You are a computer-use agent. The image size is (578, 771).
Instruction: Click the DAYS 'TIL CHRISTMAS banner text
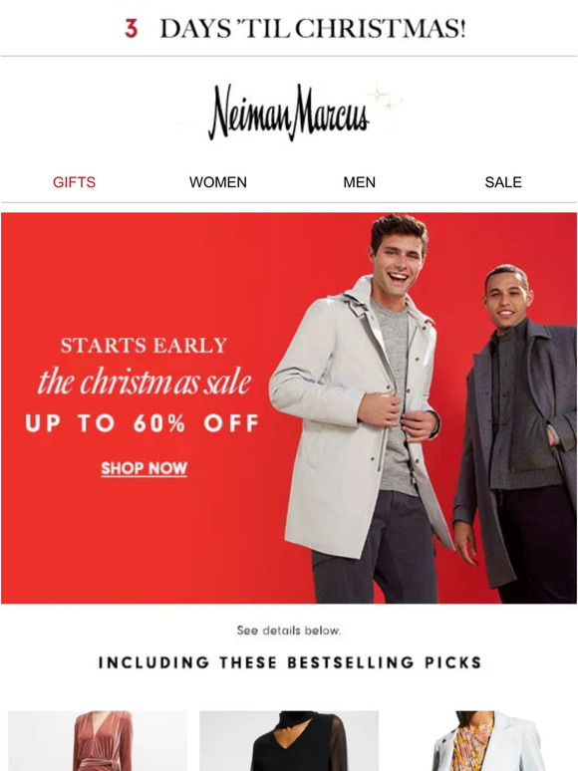pyautogui.click(x=313, y=29)
